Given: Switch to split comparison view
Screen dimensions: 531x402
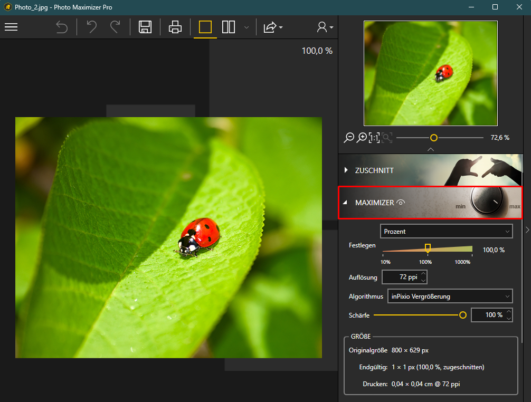Looking at the screenshot, I should point(229,27).
